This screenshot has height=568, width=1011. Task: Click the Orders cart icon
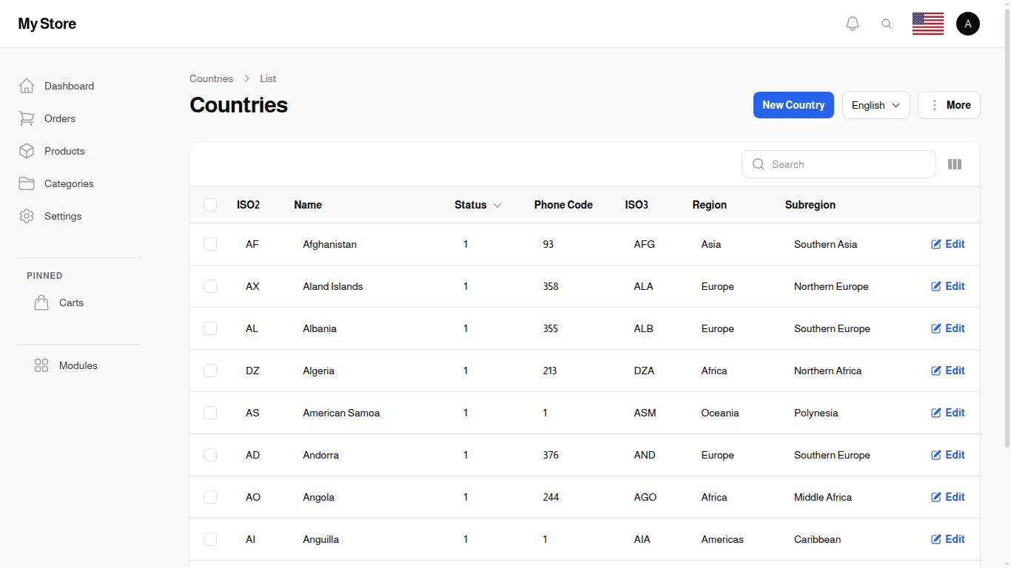coord(27,118)
